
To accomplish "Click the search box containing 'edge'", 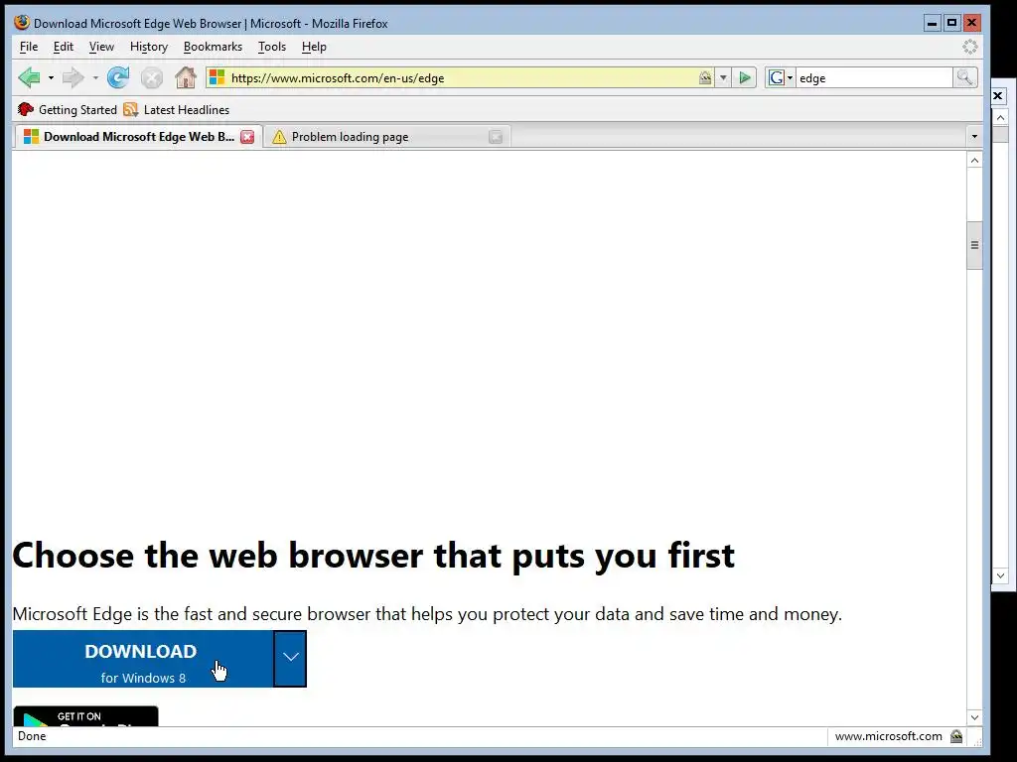I will pyautogui.click(x=874, y=77).
